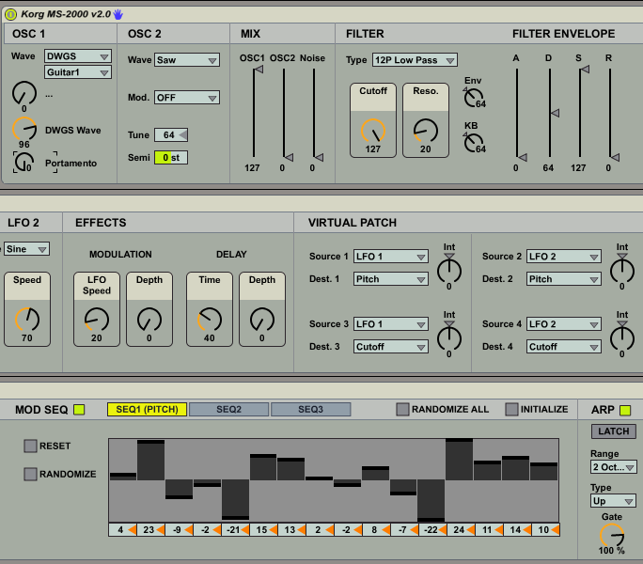
Task: Toggle the ARP on/off switch
Action: [625, 409]
